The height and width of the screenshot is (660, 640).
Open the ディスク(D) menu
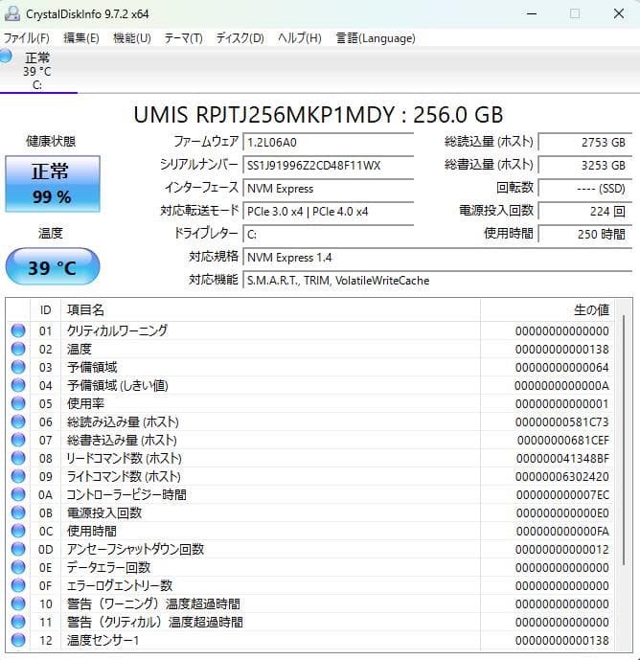pos(240,38)
